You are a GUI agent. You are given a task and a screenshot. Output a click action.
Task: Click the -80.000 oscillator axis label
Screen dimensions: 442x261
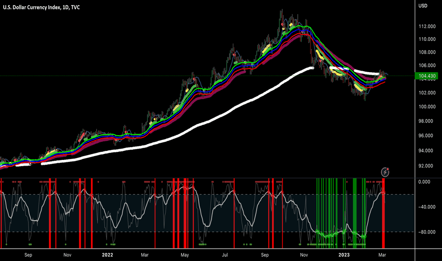click(x=427, y=232)
